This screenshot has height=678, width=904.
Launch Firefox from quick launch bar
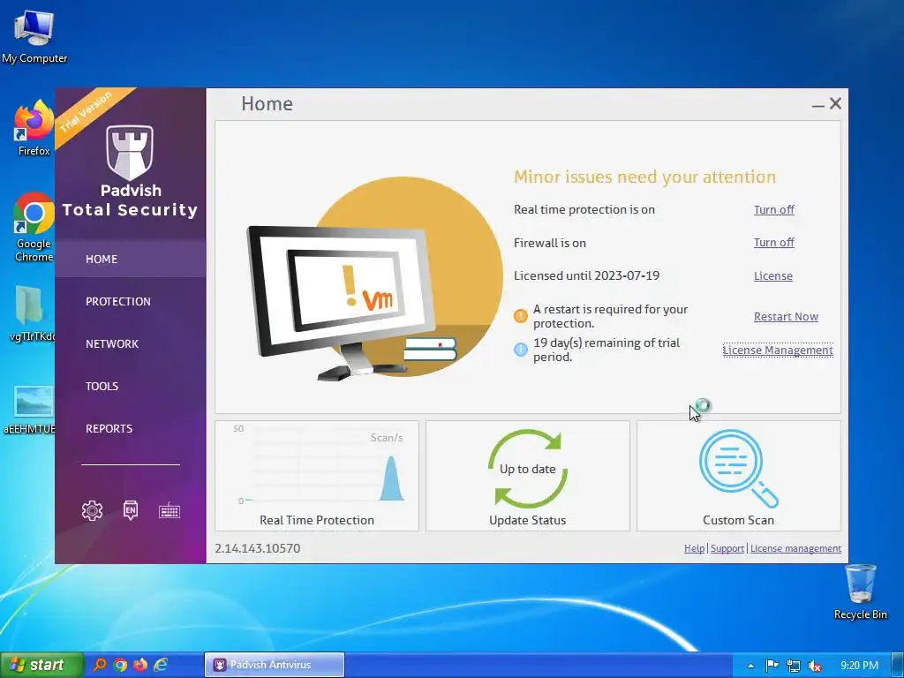[x=140, y=665]
